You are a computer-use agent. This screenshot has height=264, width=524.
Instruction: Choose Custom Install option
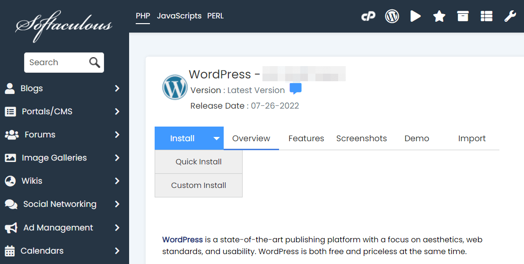click(x=199, y=185)
